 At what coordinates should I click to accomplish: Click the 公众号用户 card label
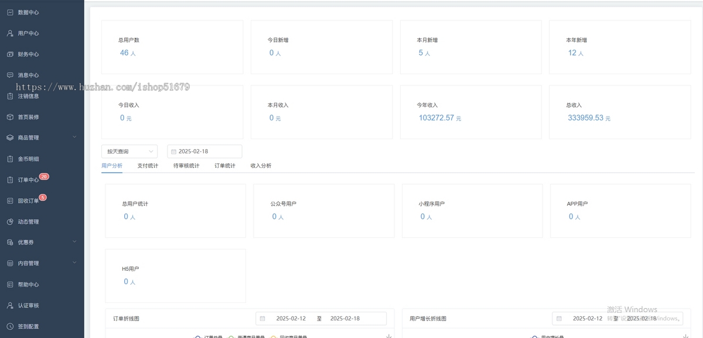point(284,204)
